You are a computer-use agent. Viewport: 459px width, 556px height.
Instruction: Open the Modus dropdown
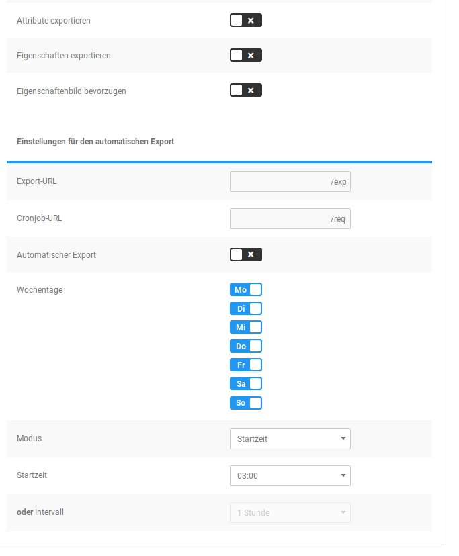(x=290, y=439)
